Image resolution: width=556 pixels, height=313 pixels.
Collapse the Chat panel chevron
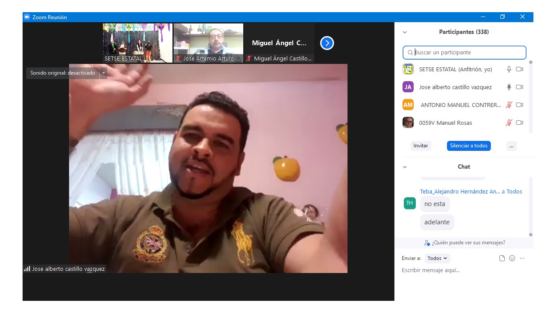point(405,167)
